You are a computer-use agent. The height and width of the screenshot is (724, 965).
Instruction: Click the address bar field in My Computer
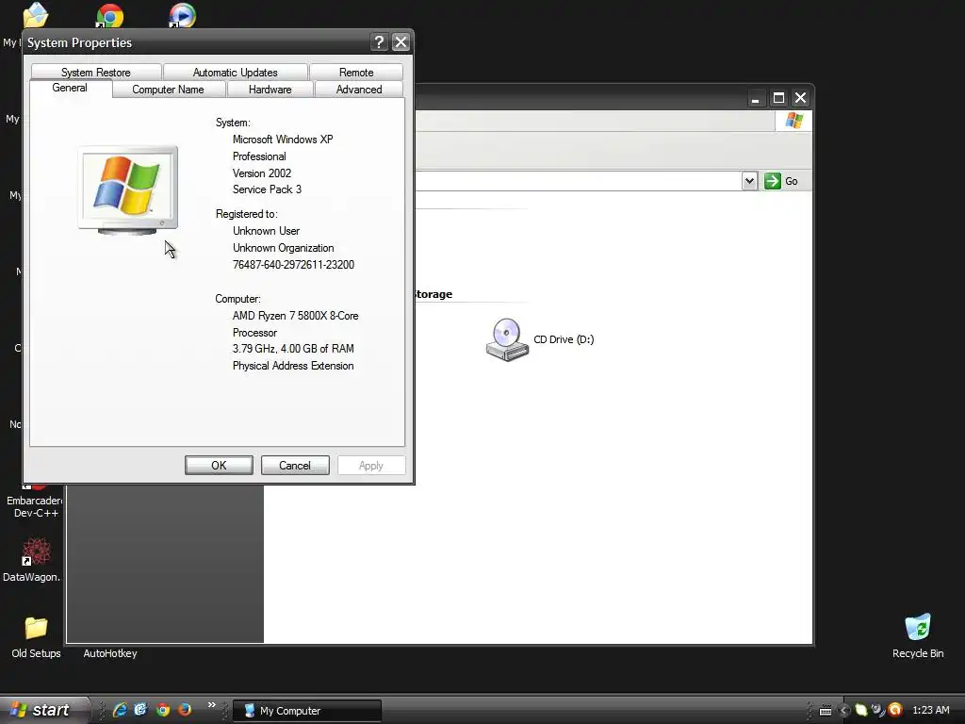click(579, 181)
